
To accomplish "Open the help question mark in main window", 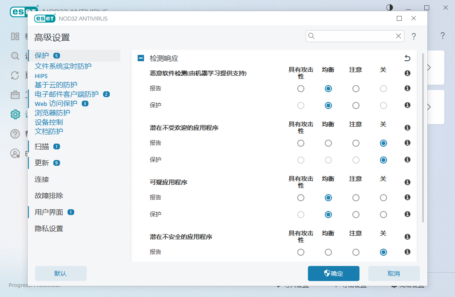I will point(443,35).
